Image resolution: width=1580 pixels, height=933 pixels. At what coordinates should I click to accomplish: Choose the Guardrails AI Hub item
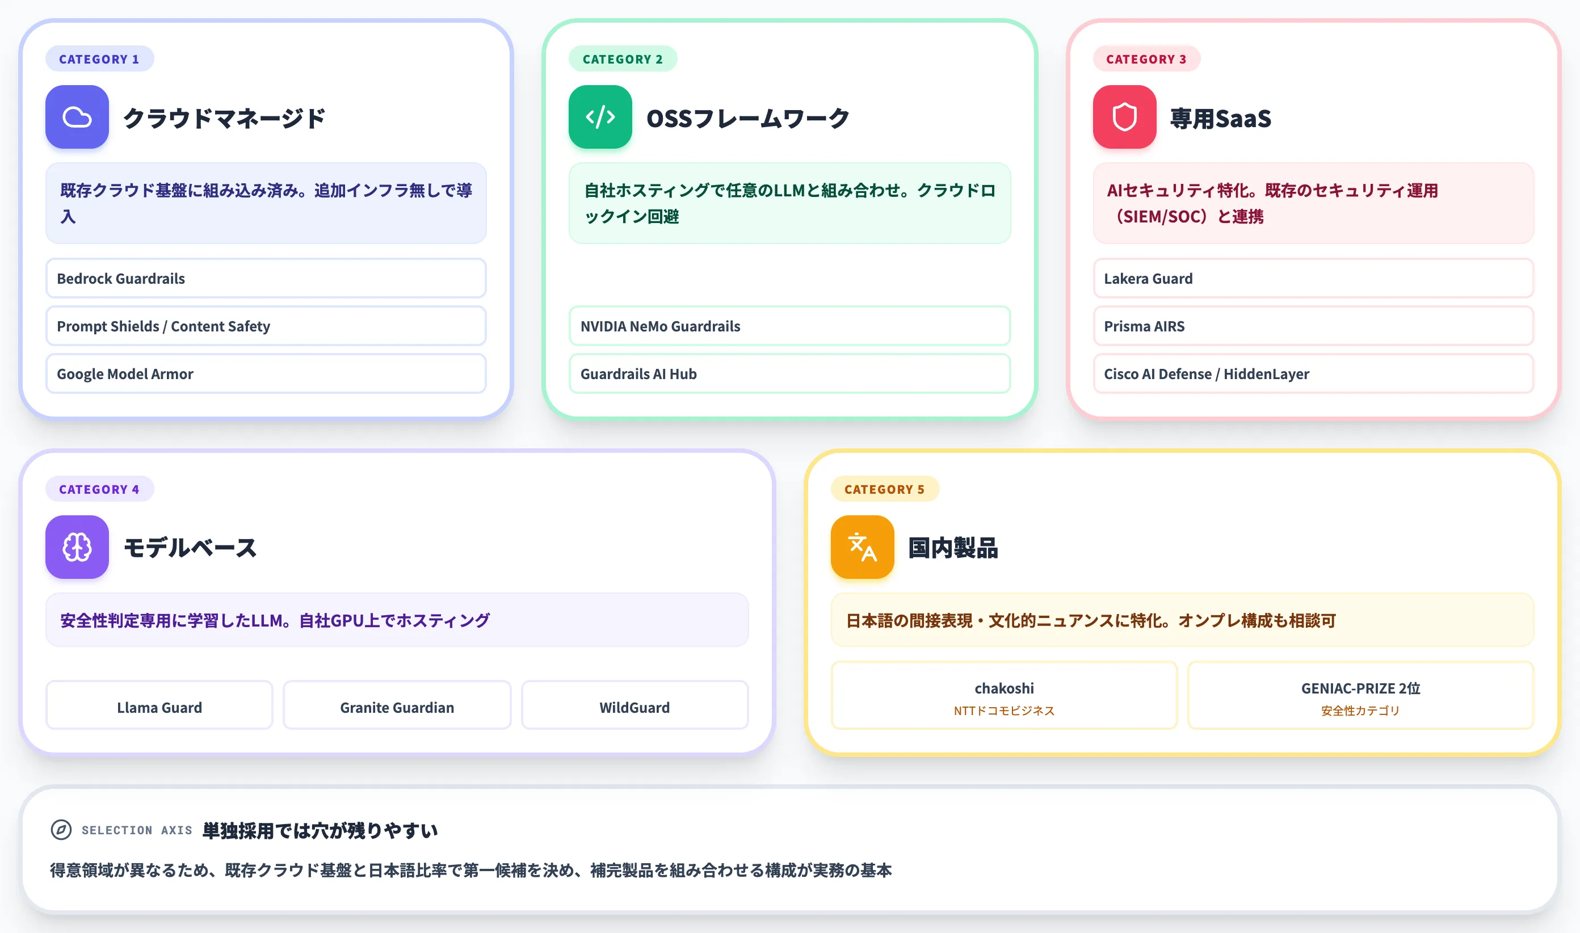coord(789,374)
